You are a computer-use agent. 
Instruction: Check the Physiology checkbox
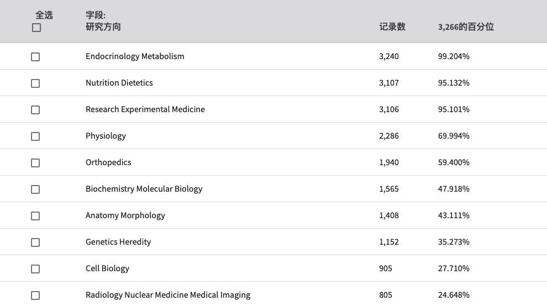tap(35, 136)
